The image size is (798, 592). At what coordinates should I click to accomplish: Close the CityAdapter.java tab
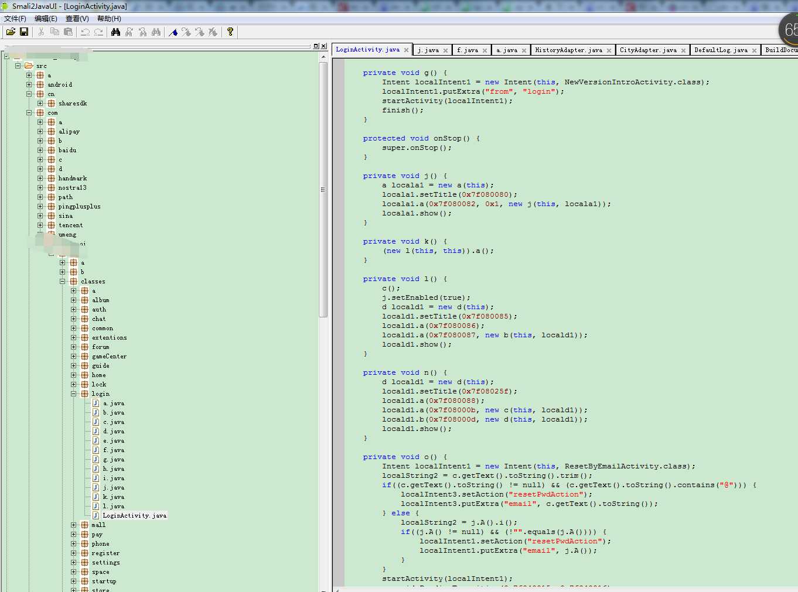(x=683, y=50)
